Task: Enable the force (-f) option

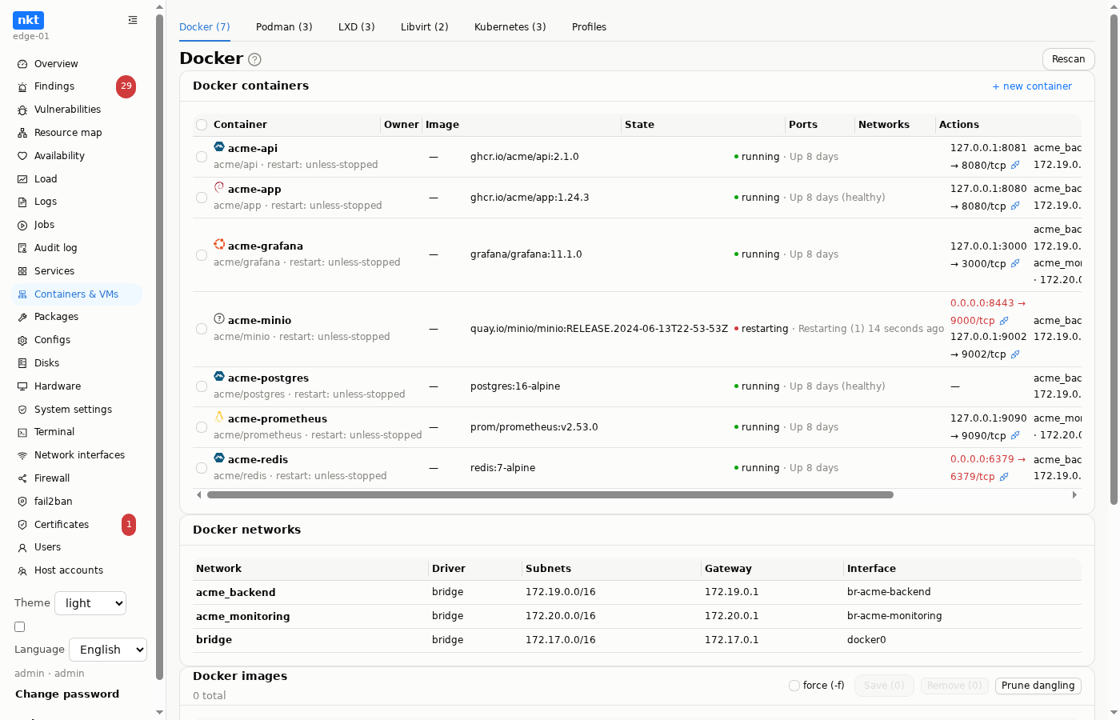Action: (794, 686)
